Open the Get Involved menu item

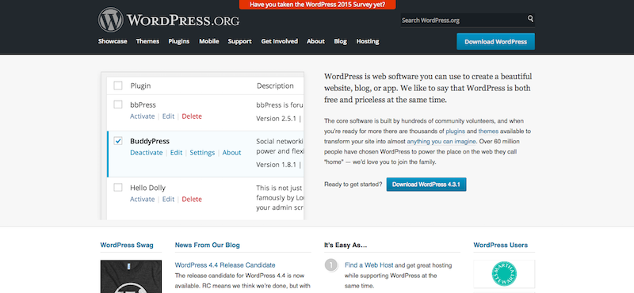click(x=280, y=41)
